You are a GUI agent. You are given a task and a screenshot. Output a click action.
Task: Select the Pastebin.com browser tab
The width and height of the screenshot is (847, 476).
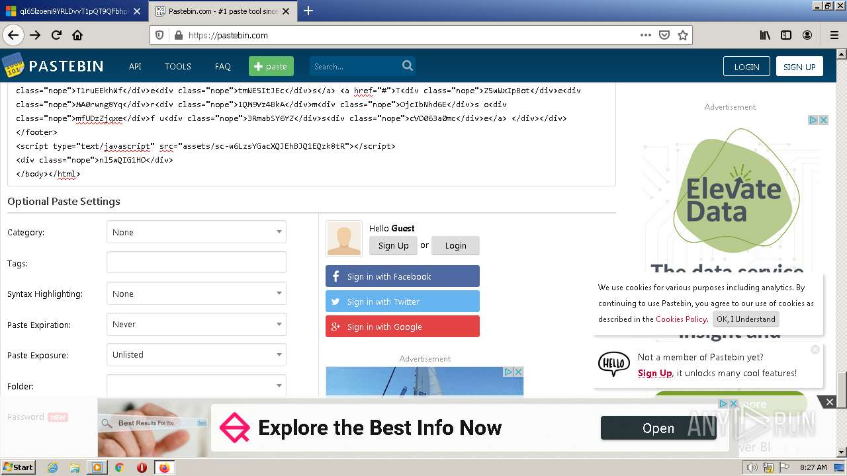click(x=224, y=11)
